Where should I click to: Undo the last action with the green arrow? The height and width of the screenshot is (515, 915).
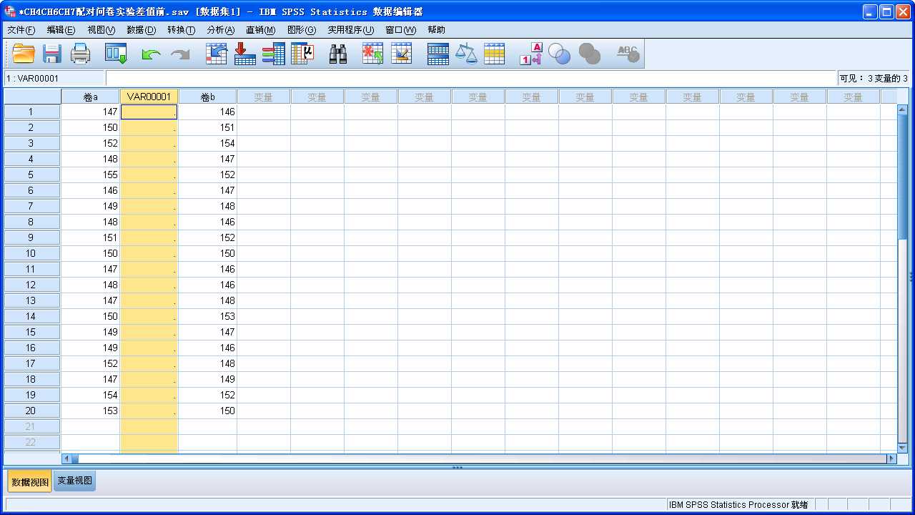[151, 54]
